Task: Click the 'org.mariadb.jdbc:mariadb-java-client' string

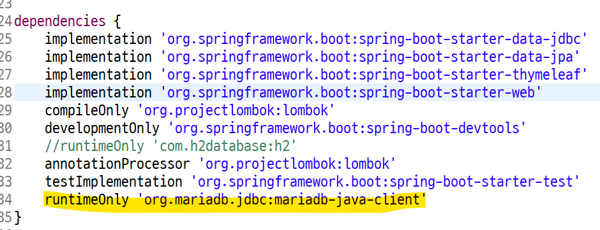Action: [282, 200]
